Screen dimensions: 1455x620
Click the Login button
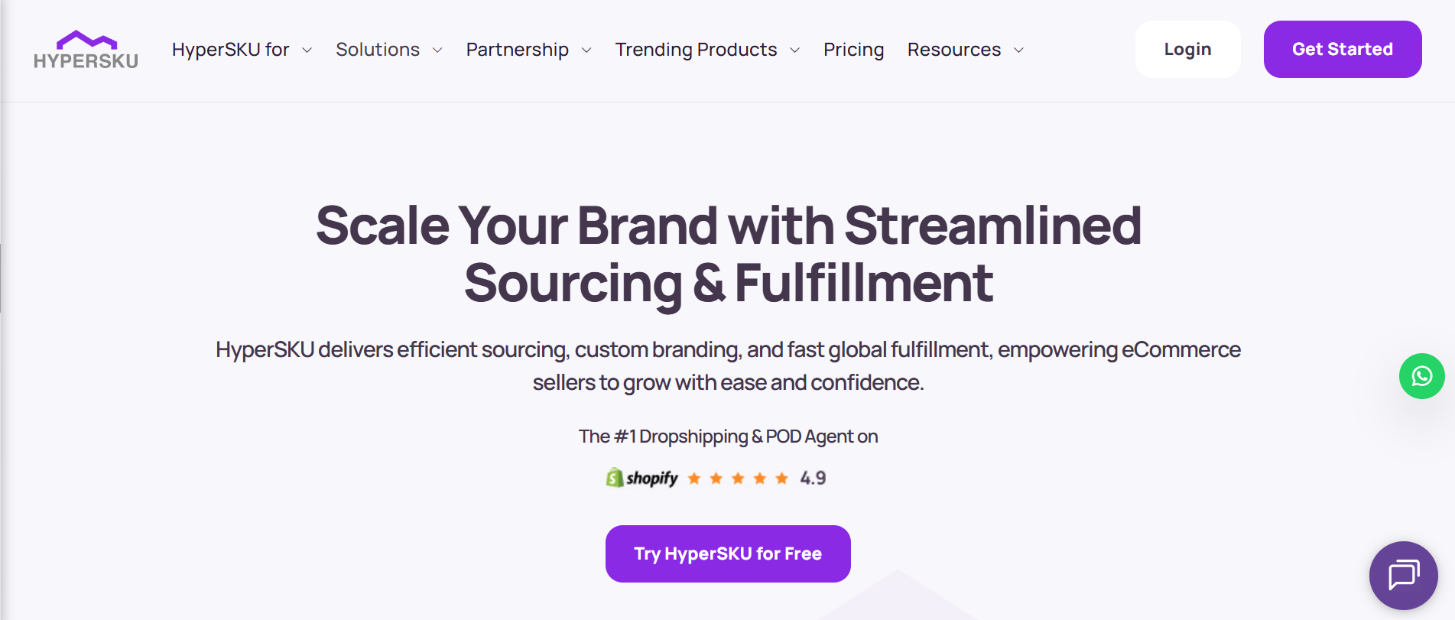(x=1187, y=49)
